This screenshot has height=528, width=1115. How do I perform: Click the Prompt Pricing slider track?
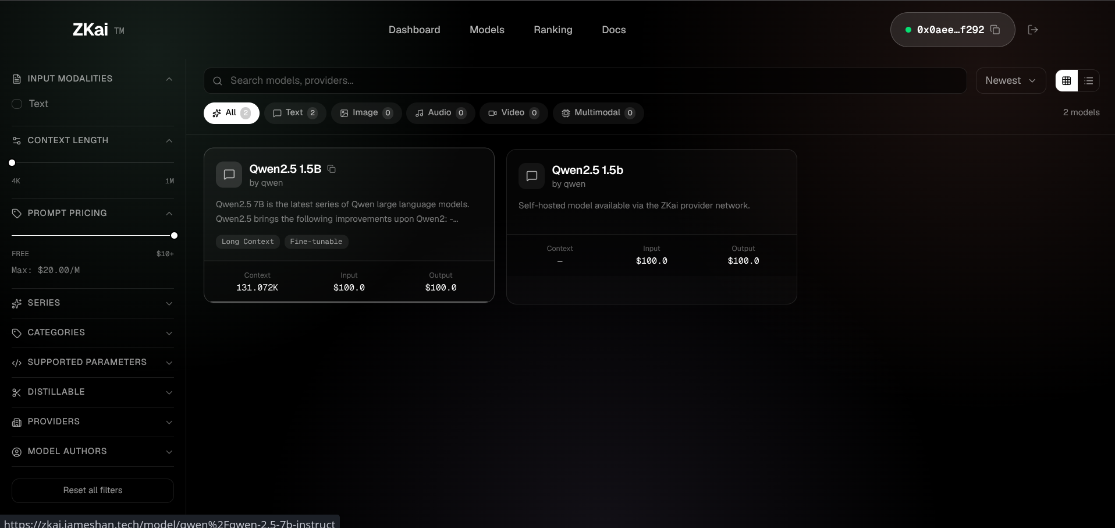click(93, 236)
